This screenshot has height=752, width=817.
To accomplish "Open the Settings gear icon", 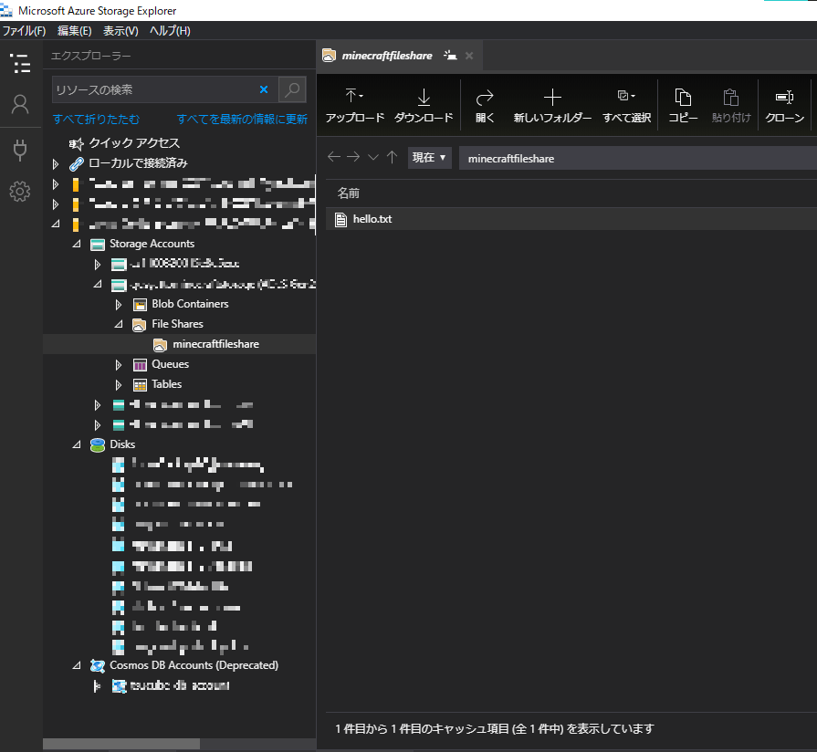I will point(20,192).
